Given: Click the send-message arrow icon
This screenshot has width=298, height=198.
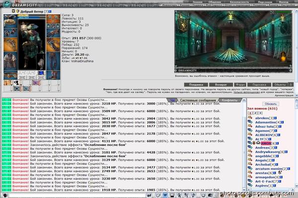Looking at the screenshot, I should (x=149, y=195).
